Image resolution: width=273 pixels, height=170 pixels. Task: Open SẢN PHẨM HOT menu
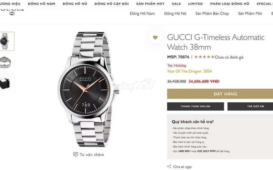coord(150,4)
